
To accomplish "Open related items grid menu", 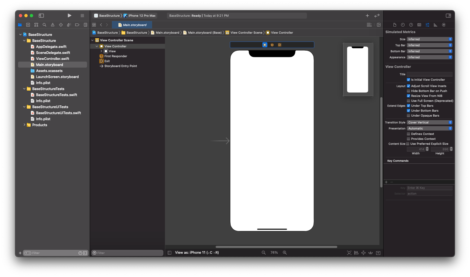I will click(94, 25).
